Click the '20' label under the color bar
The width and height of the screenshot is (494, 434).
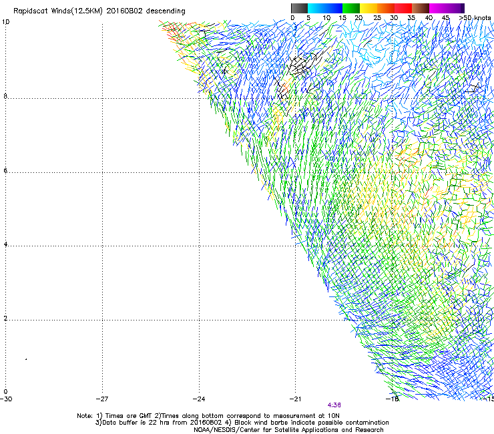tap(358, 18)
